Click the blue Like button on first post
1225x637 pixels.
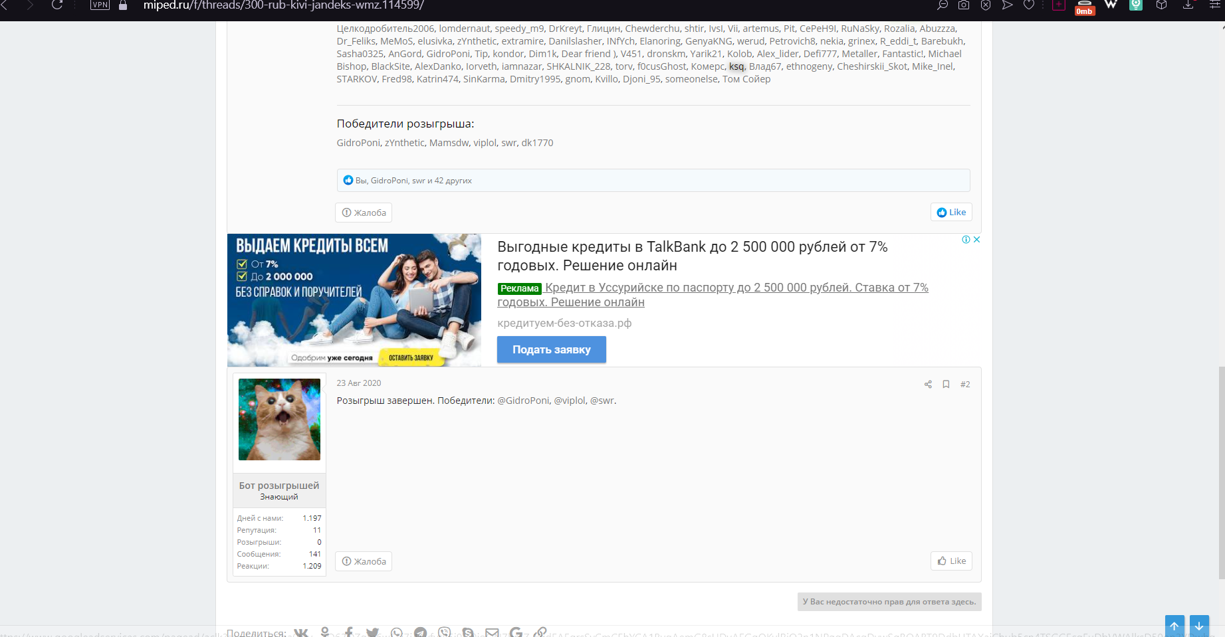pyautogui.click(x=951, y=212)
